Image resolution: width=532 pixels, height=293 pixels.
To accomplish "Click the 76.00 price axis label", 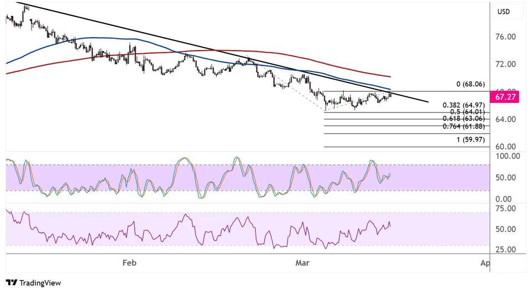I will pyautogui.click(x=505, y=37).
